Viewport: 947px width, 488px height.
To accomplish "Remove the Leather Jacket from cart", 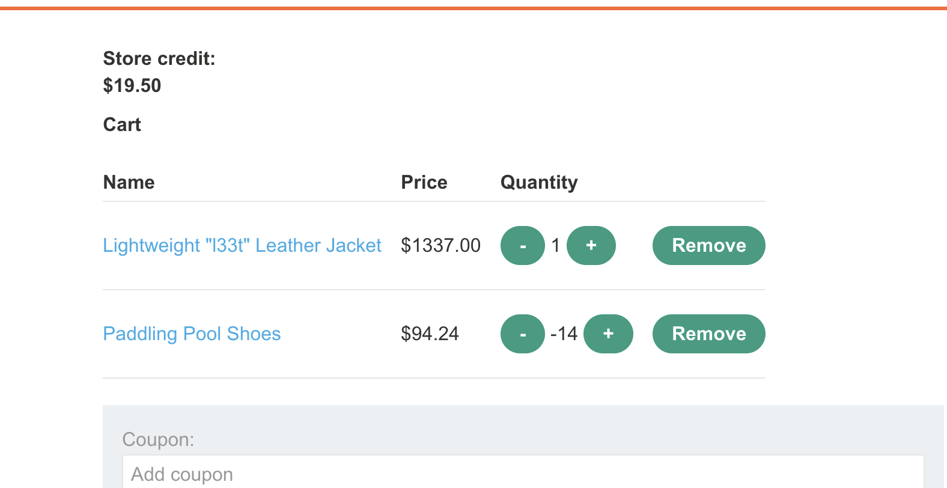I will tap(708, 245).
